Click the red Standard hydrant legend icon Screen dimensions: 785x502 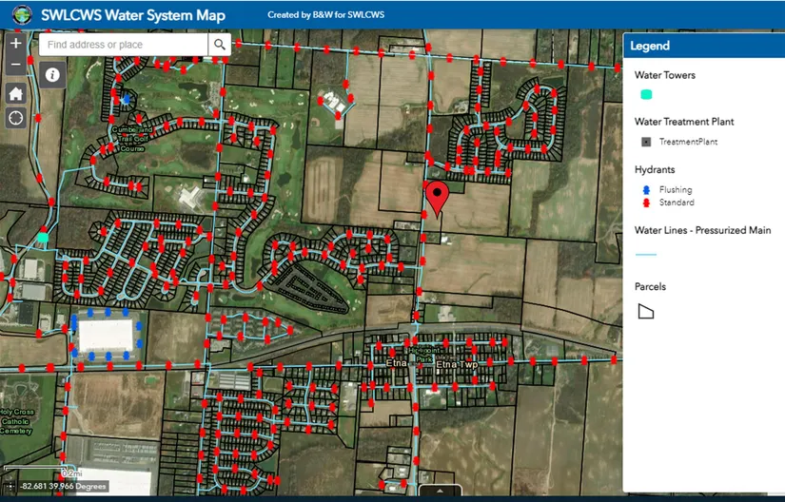[x=646, y=203]
